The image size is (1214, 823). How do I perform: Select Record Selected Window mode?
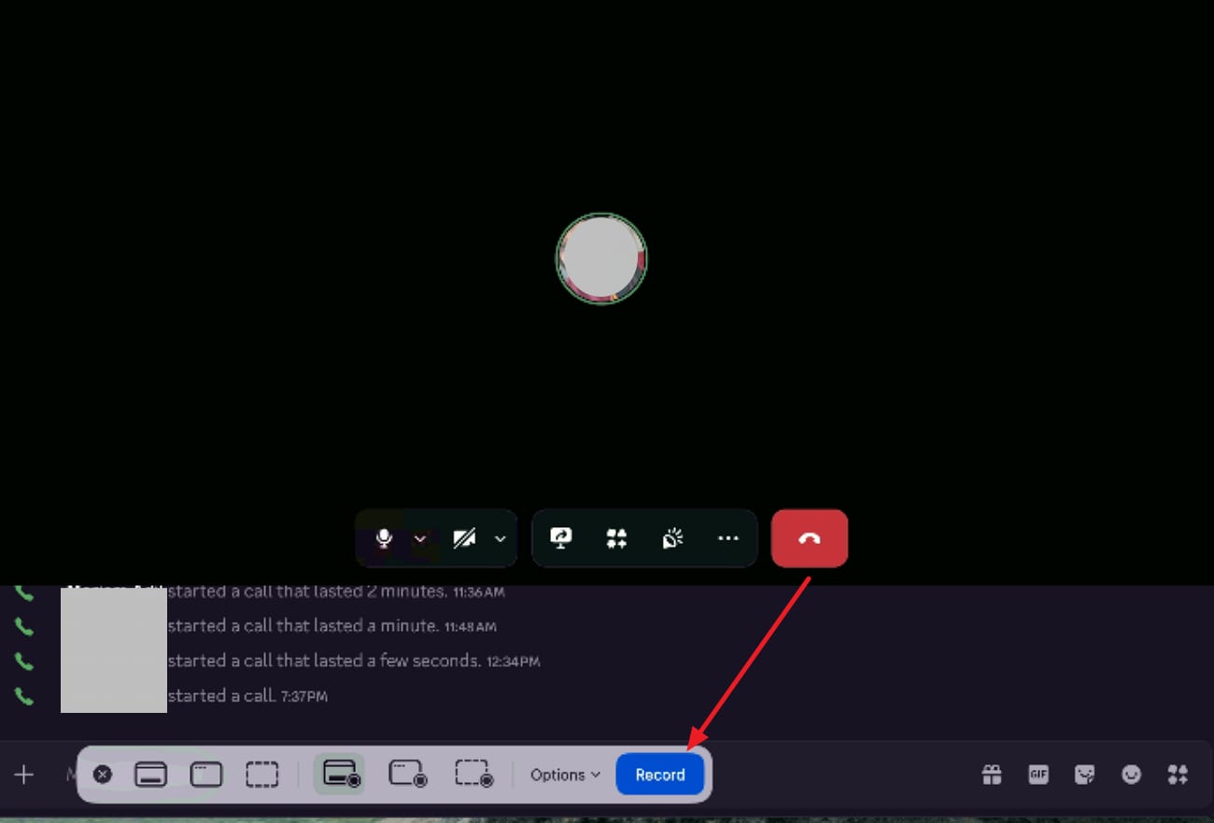tap(408, 774)
